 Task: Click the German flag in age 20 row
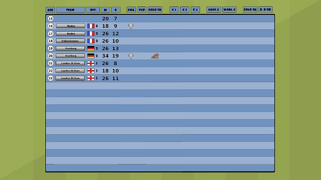coord(91,56)
